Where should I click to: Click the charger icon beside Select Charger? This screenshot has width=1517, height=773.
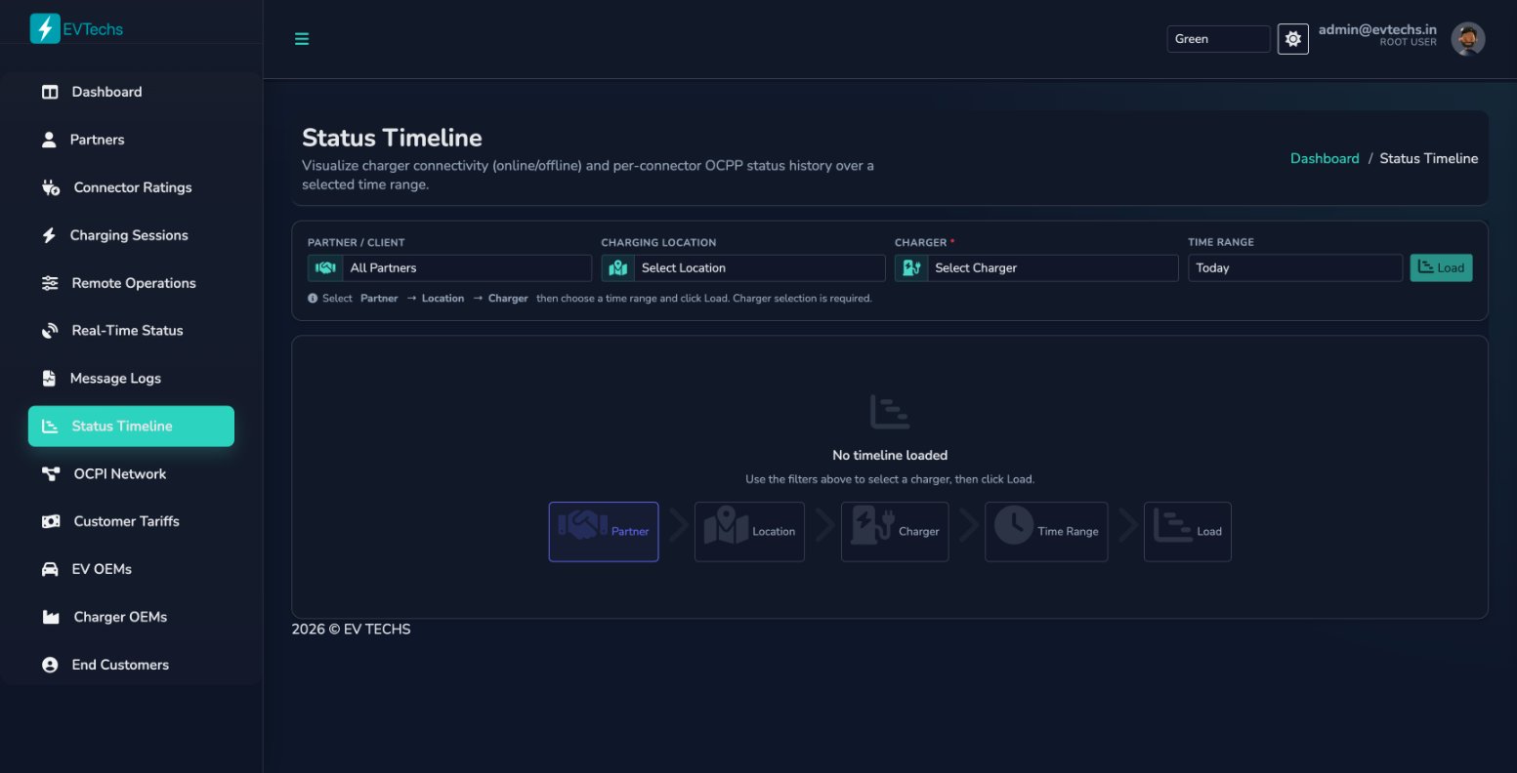pos(910,266)
